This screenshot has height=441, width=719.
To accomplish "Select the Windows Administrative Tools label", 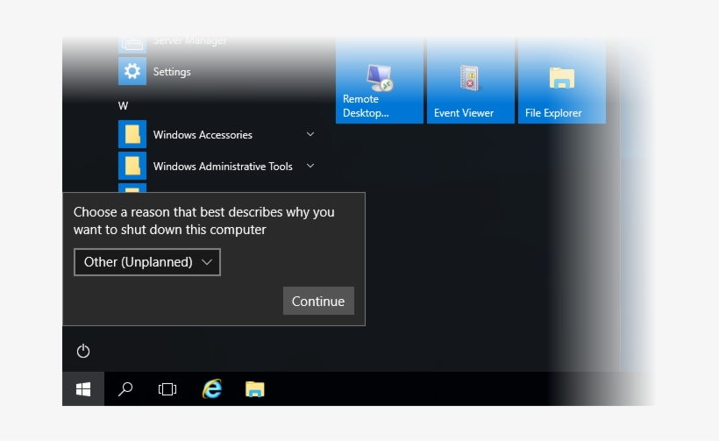I will point(223,167).
